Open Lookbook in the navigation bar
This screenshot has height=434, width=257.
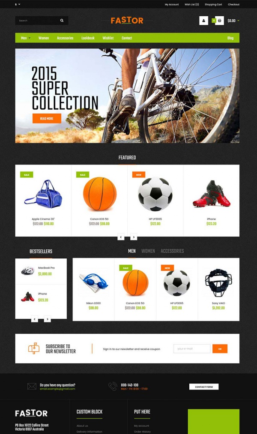(88, 38)
